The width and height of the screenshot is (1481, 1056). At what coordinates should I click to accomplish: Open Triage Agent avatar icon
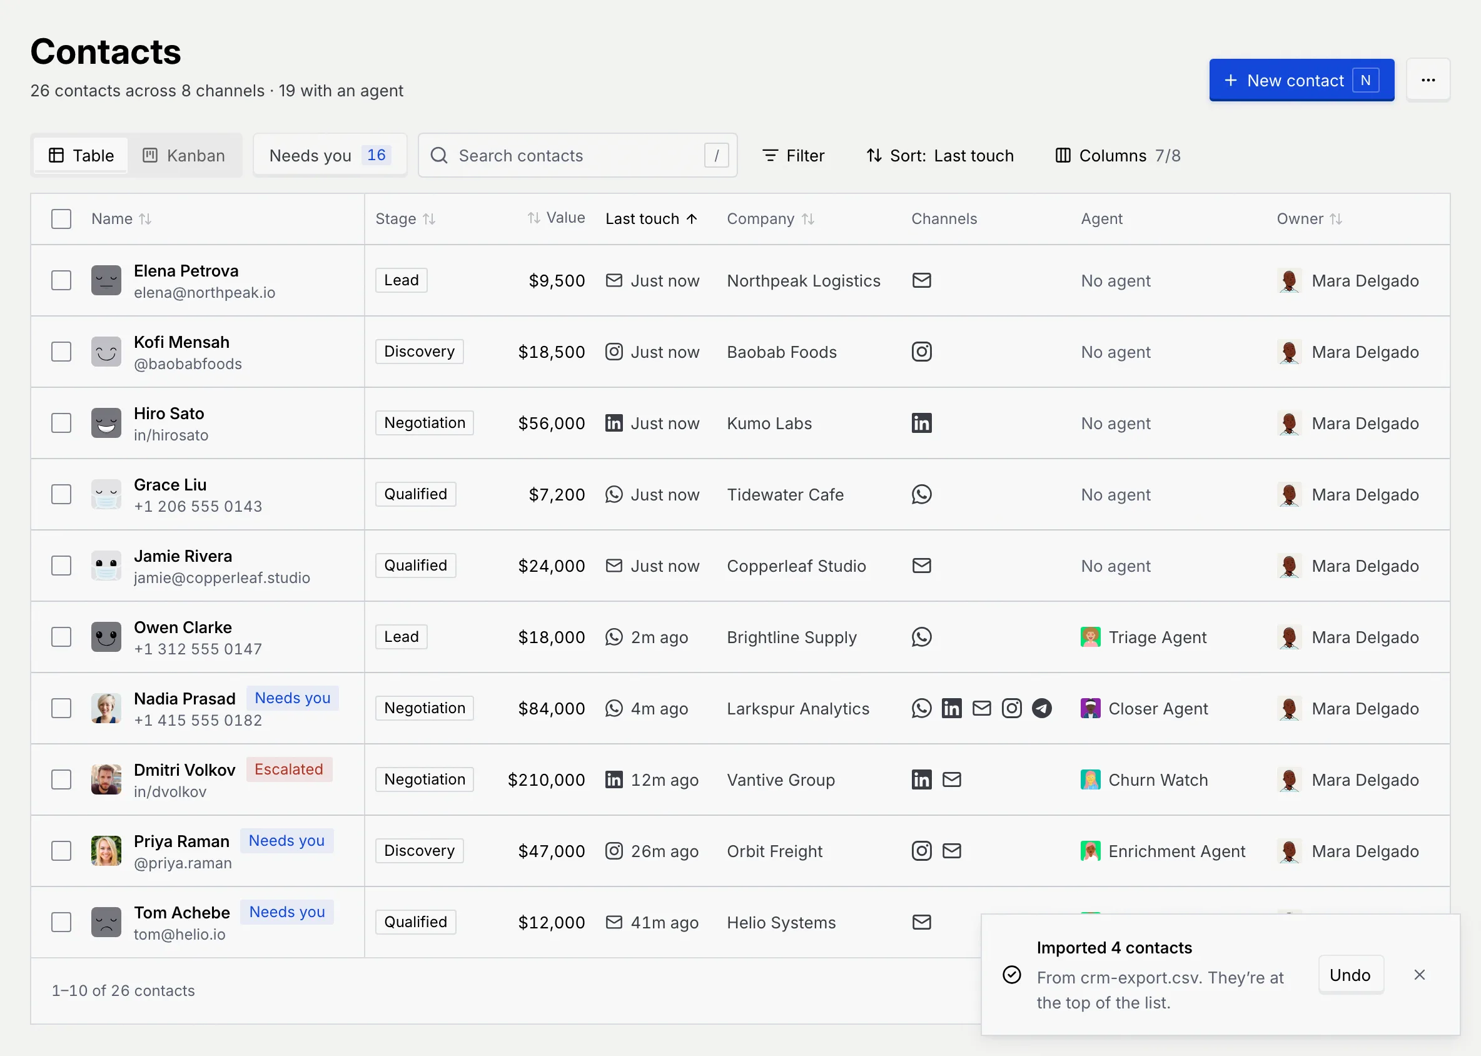tap(1090, 637)
